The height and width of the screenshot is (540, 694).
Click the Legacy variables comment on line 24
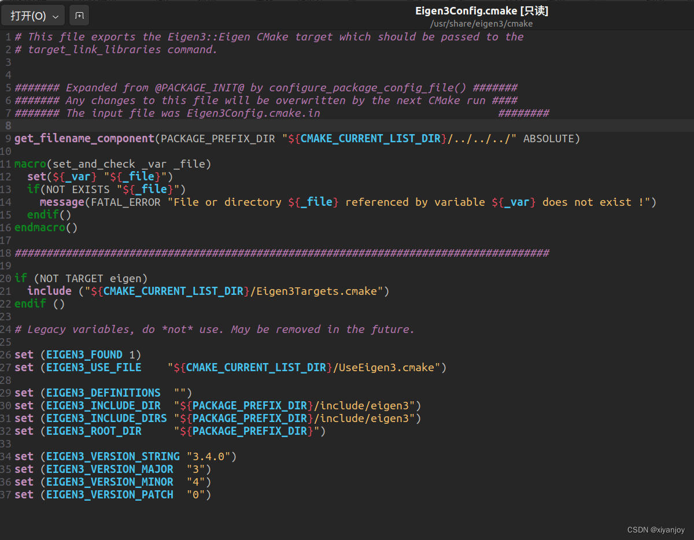click(x=215, y=330)
